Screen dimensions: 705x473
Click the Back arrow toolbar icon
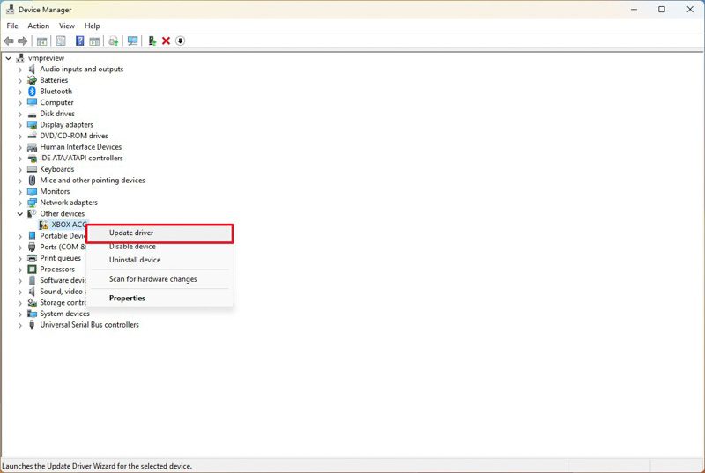click(x=9, y=41)
